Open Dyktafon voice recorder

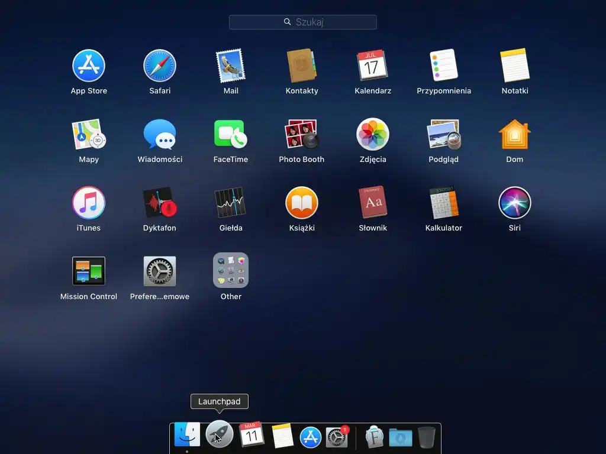tap(160, 203)
